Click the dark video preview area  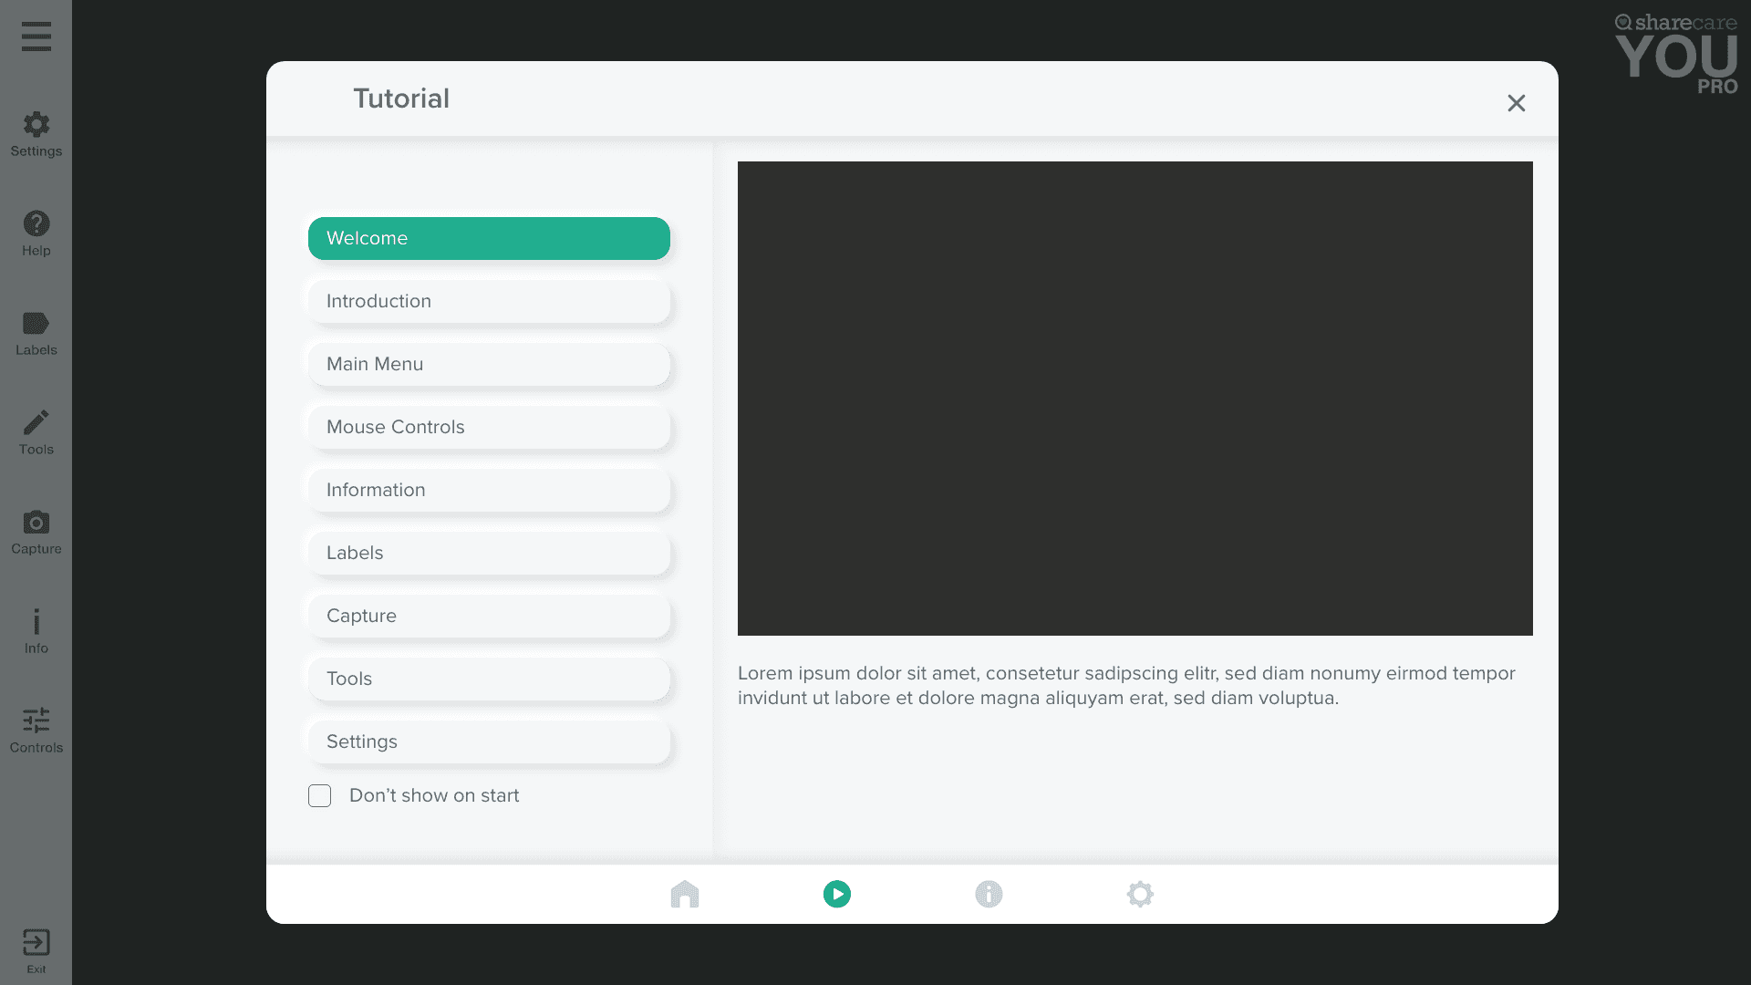tap(1135, 399)
